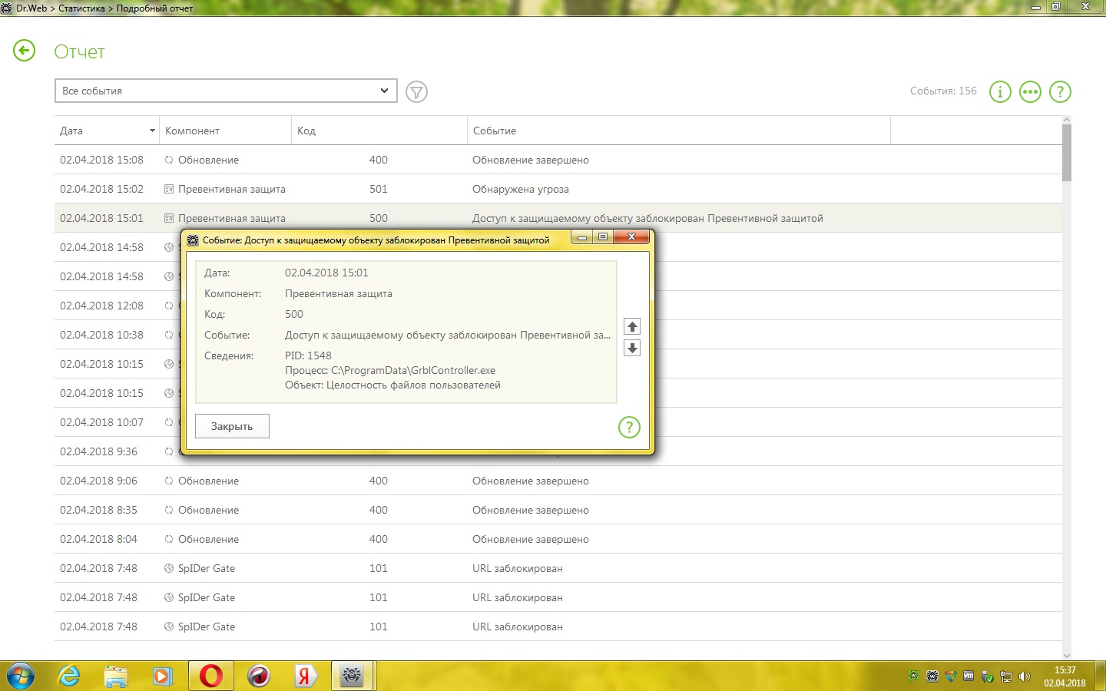
Task: Click the back arrow next to Отчет
Action: [25, 51]
